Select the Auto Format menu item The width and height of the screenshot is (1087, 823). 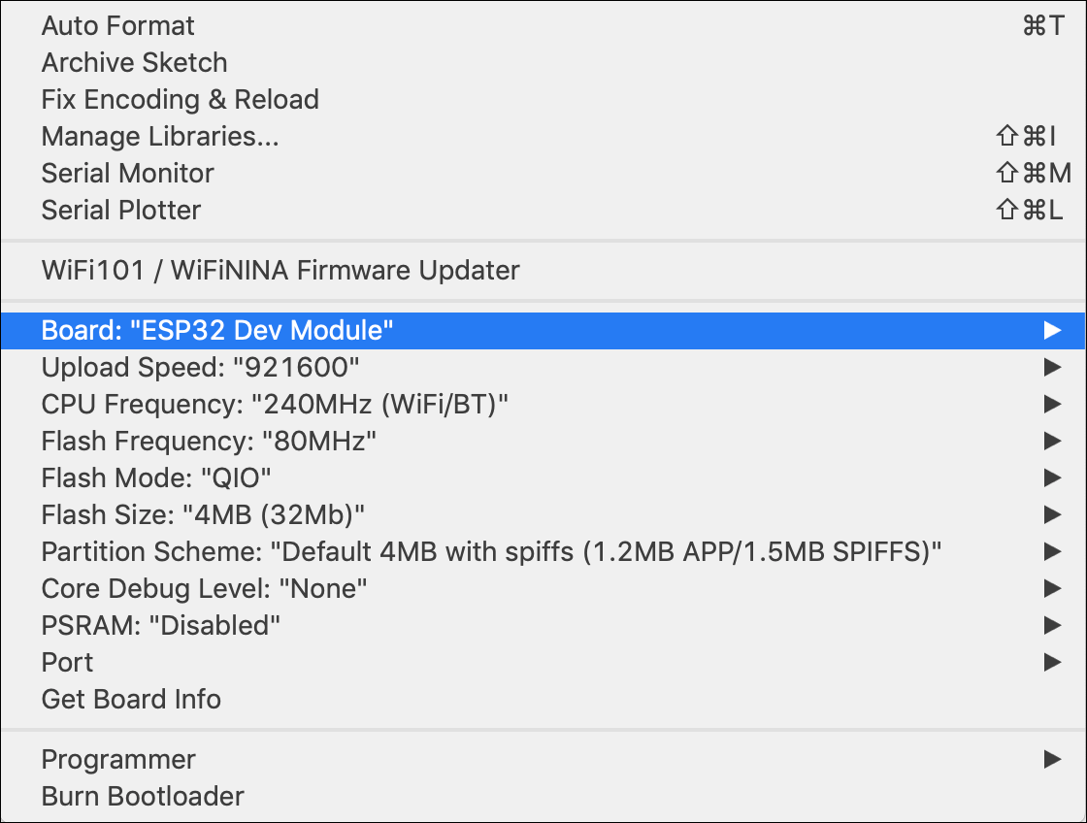click(543, 25)
